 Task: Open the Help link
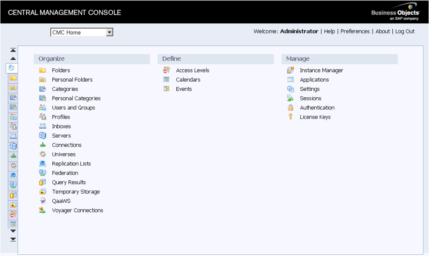tap(330, 31)
